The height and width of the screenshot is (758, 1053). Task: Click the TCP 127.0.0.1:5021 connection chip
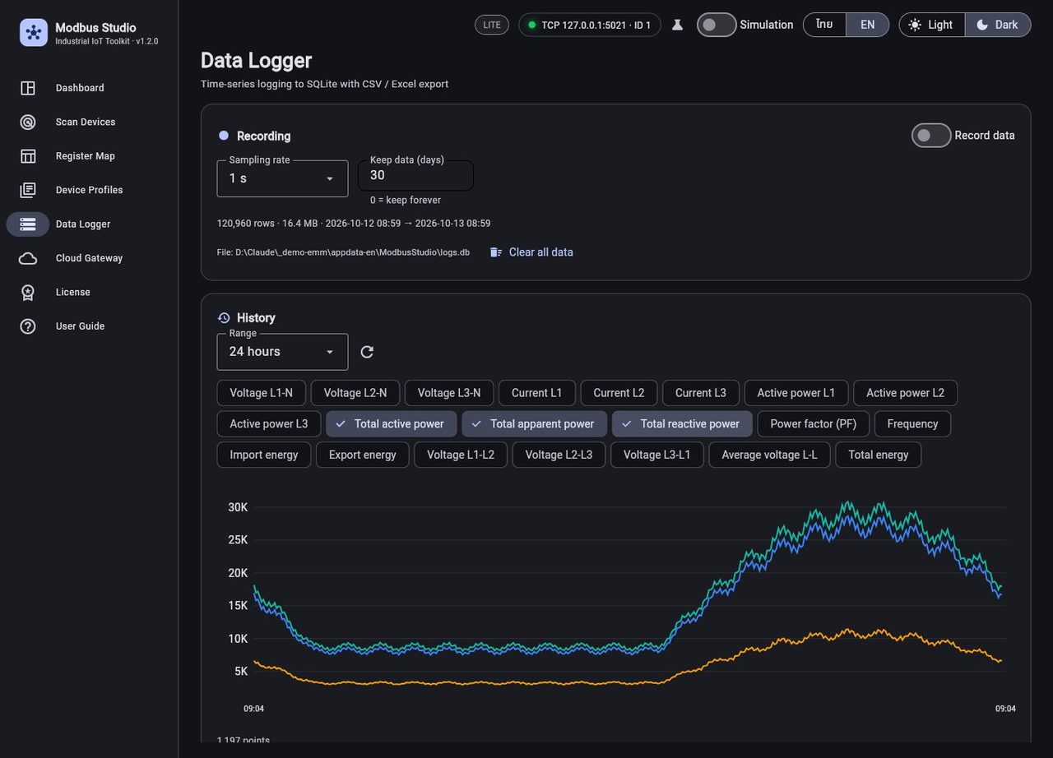589,25
